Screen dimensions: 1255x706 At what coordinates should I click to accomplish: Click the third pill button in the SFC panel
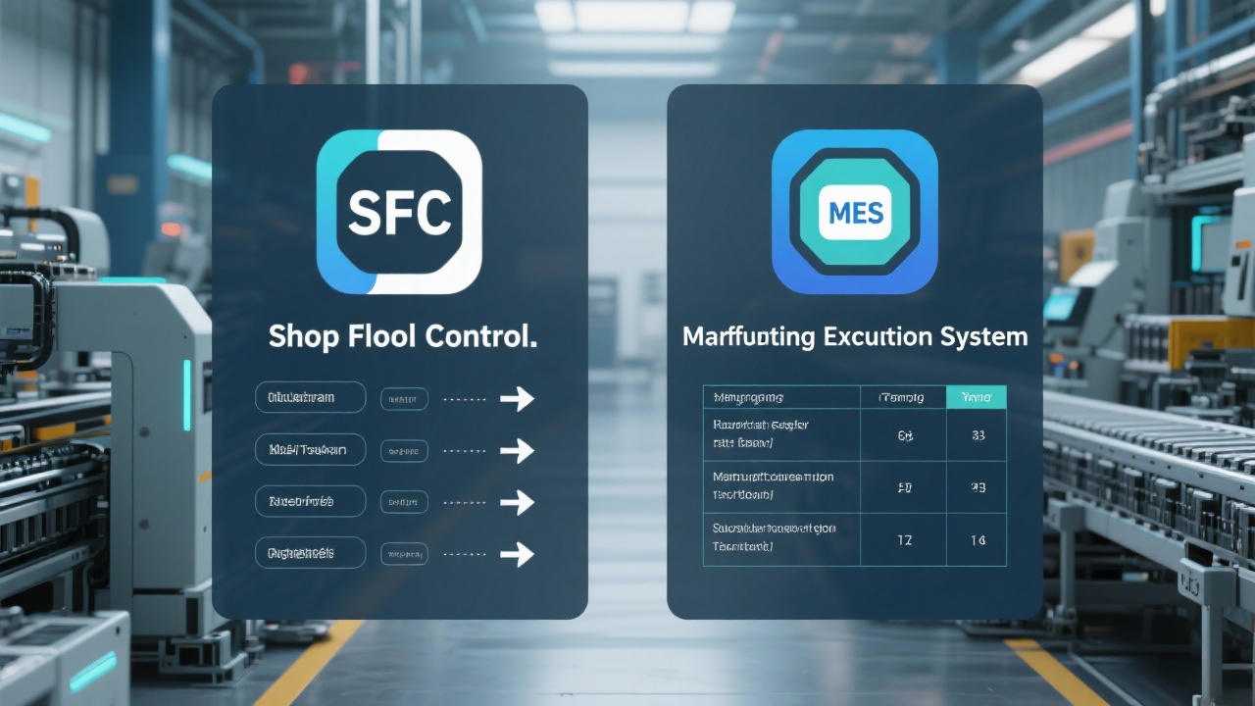point(310,501)
